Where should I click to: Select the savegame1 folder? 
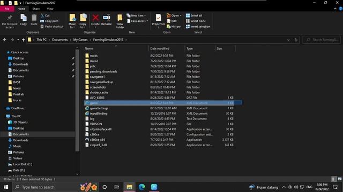(x=98, y=77)
